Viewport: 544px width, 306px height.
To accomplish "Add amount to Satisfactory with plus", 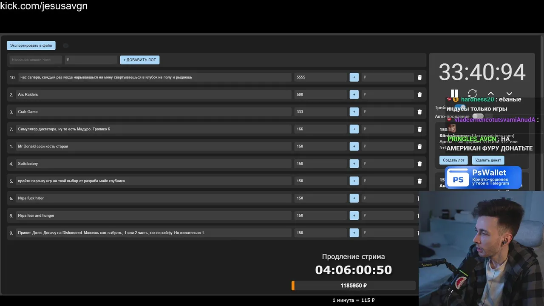I will (x=354, y=164).
